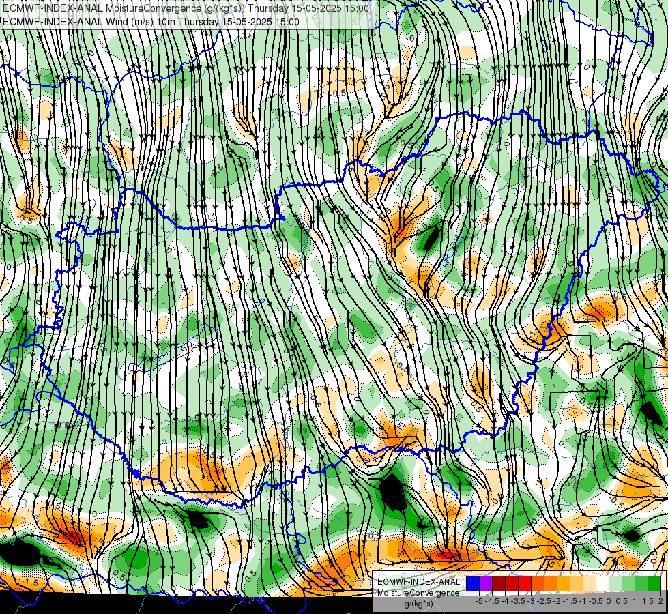Click the '-3.5' value on legend scale
Screen dimensions: 668x614
click(517, 601)
